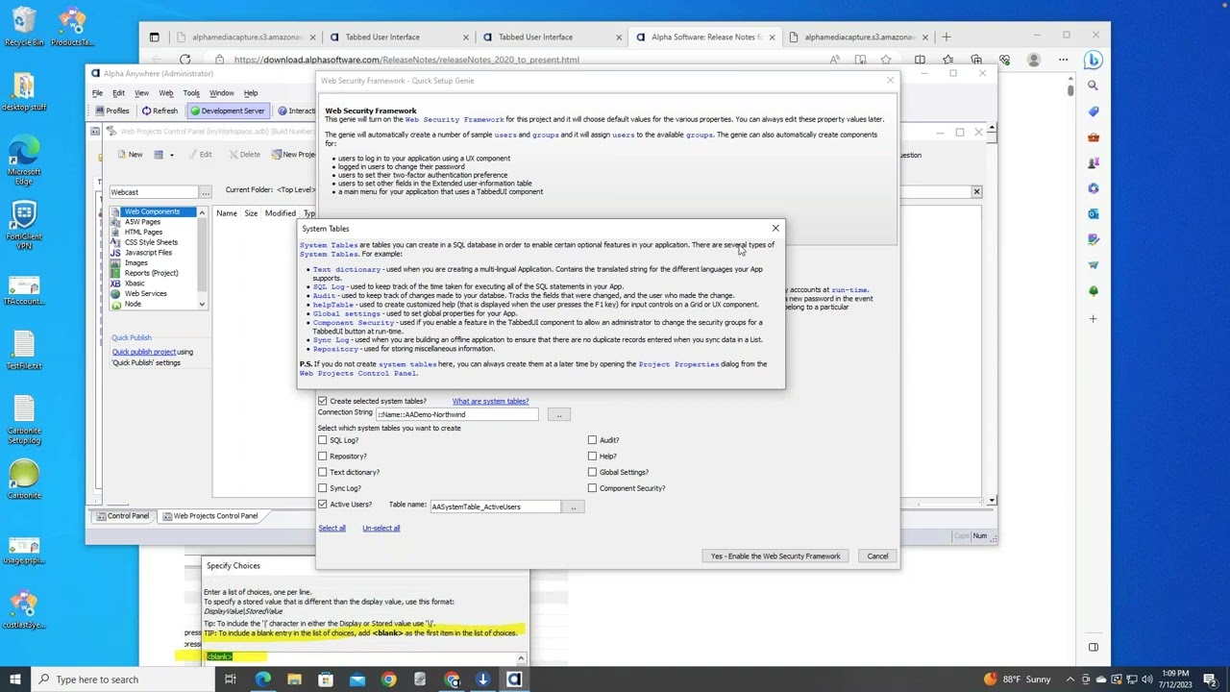Viewport: 1230px width, 692px height.
Task: Check the Audit option
Action: (x=593, y=440)
